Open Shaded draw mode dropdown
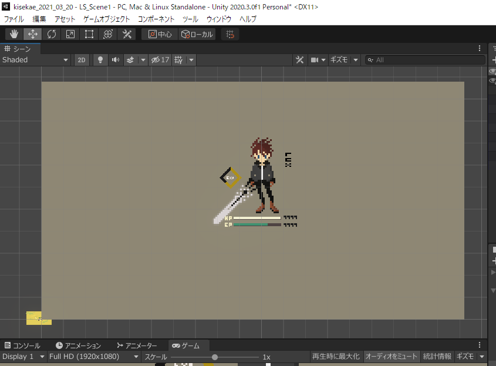 [x=35, y=60]
